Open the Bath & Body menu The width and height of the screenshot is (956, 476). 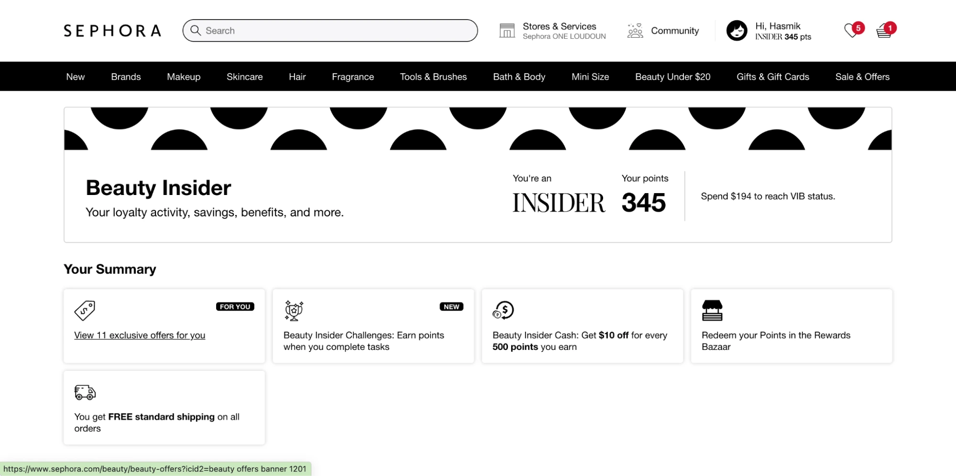click(x=519, y=76)
